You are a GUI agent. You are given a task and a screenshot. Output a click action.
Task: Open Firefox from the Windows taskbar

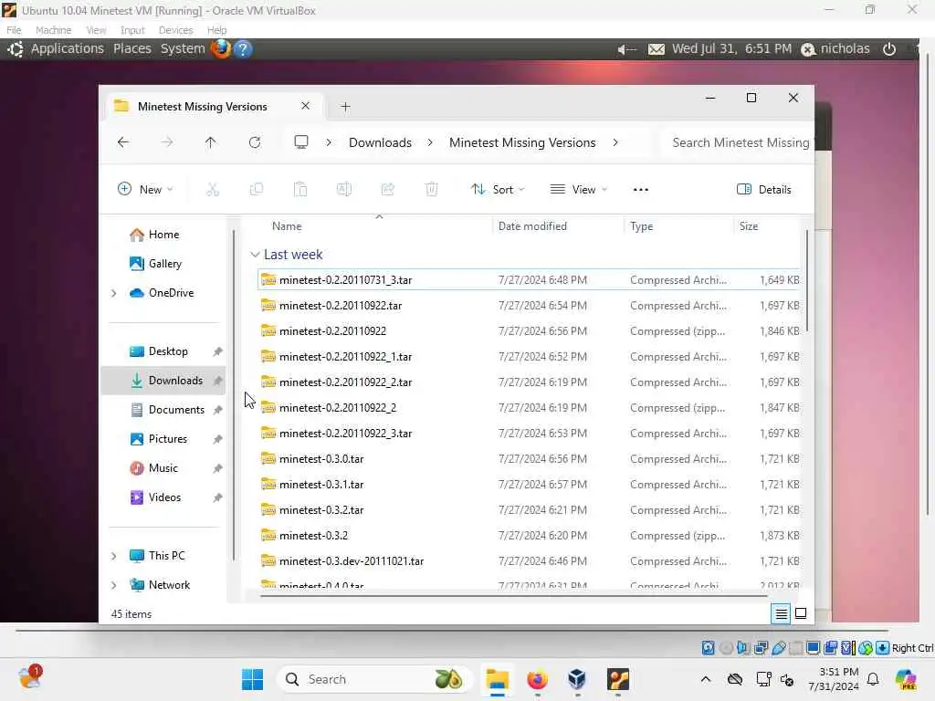(x=537, y=679)
